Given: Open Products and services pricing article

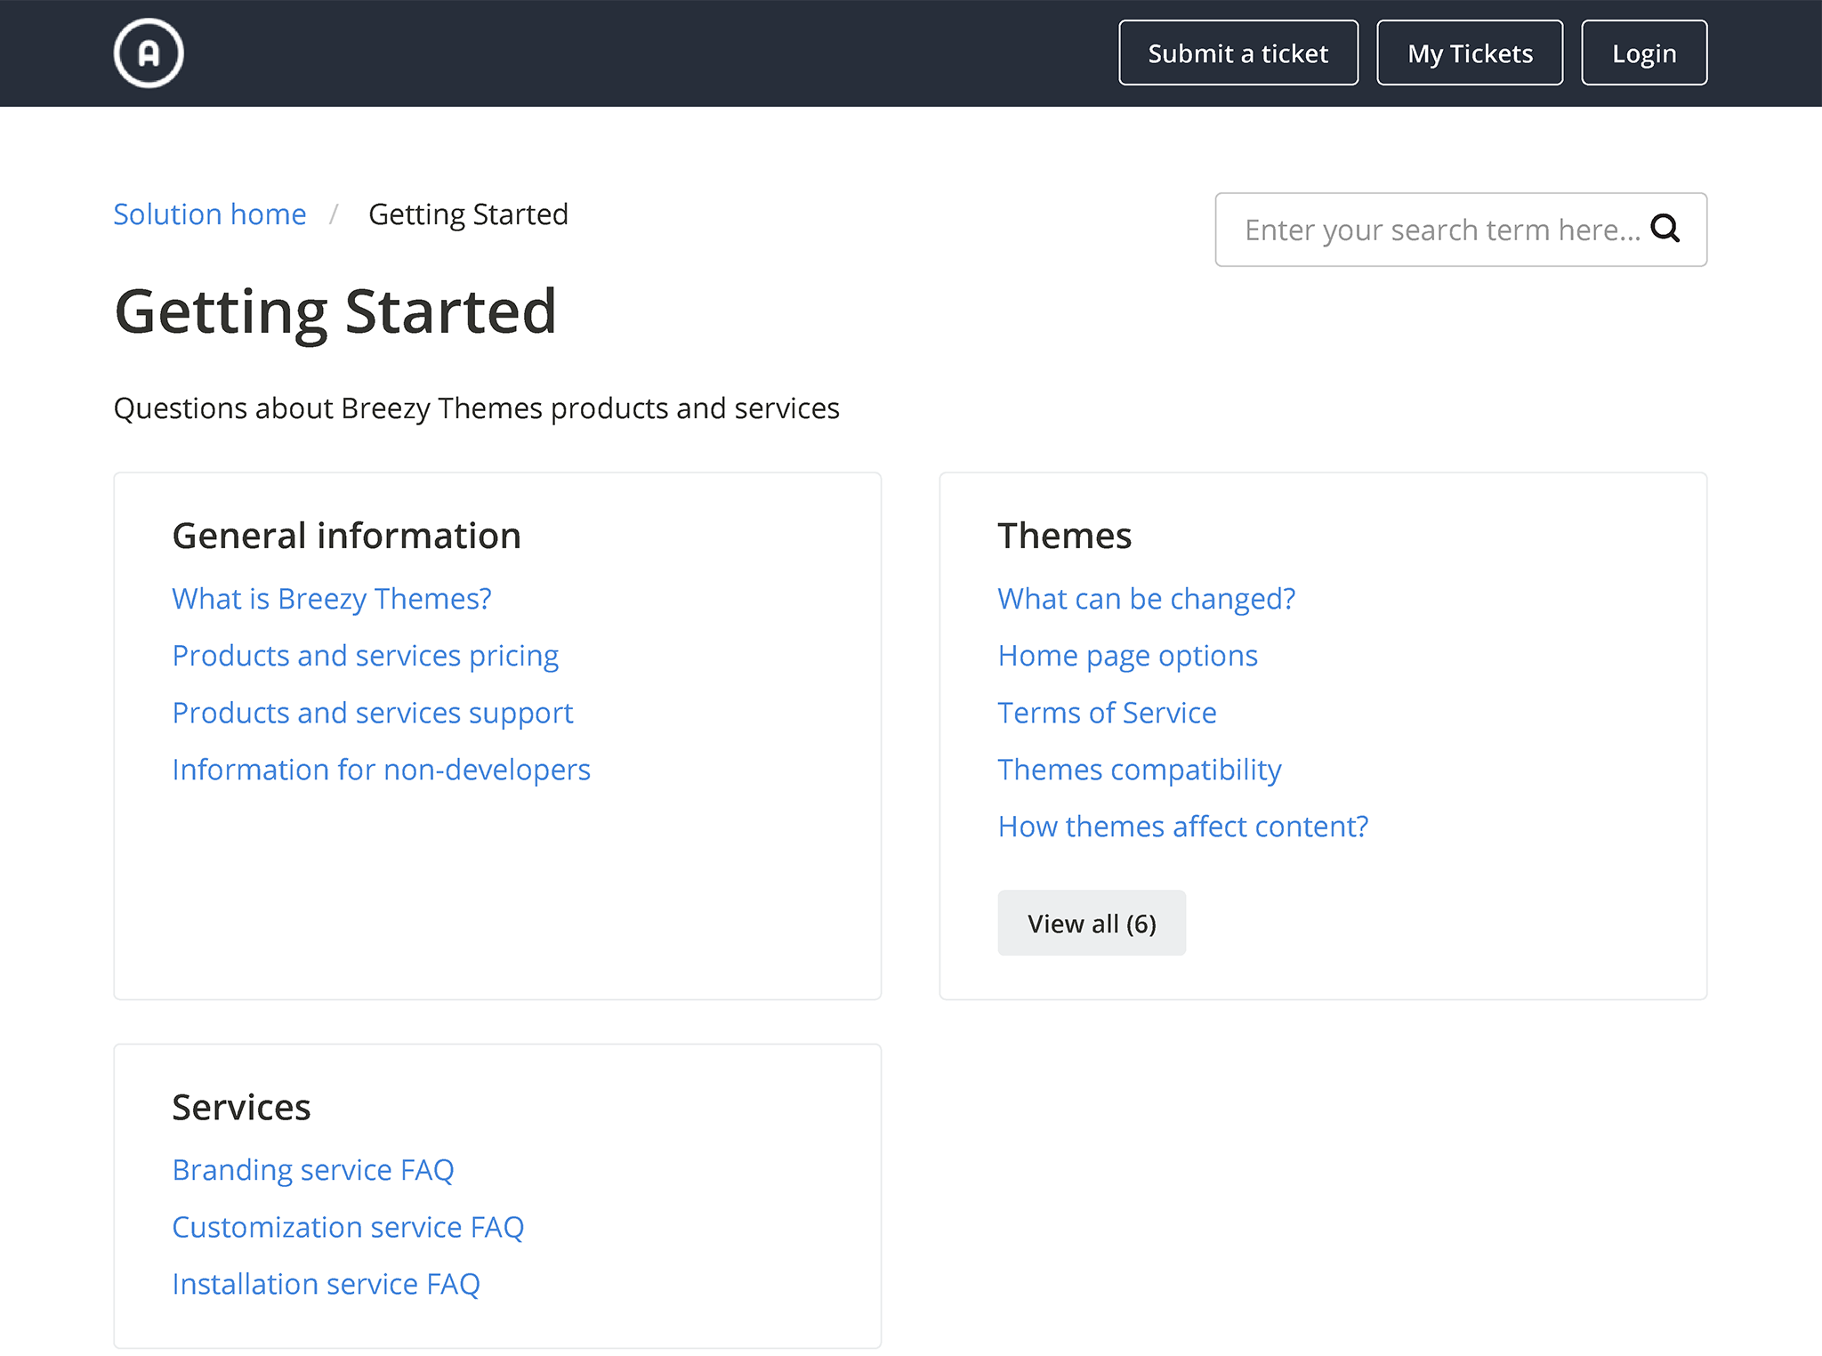Looking at the screenshot, I should coord(366,656).
